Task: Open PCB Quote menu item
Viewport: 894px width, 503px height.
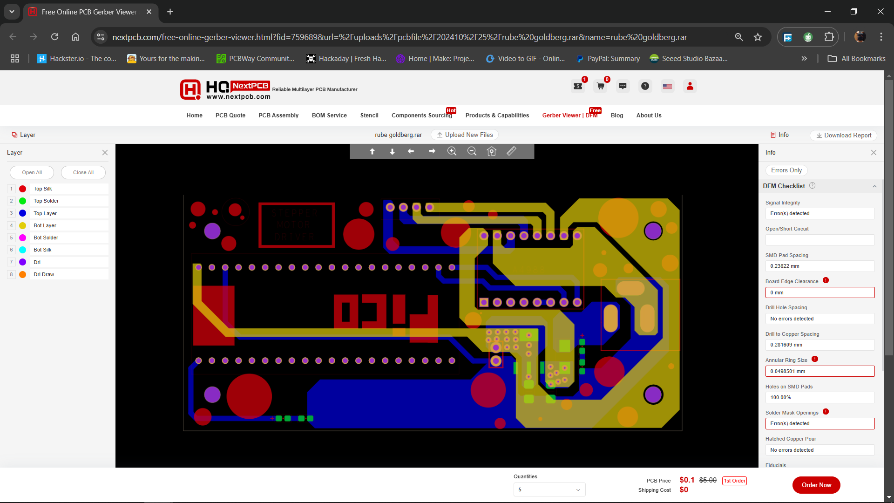Action: [x=230, y=116]
